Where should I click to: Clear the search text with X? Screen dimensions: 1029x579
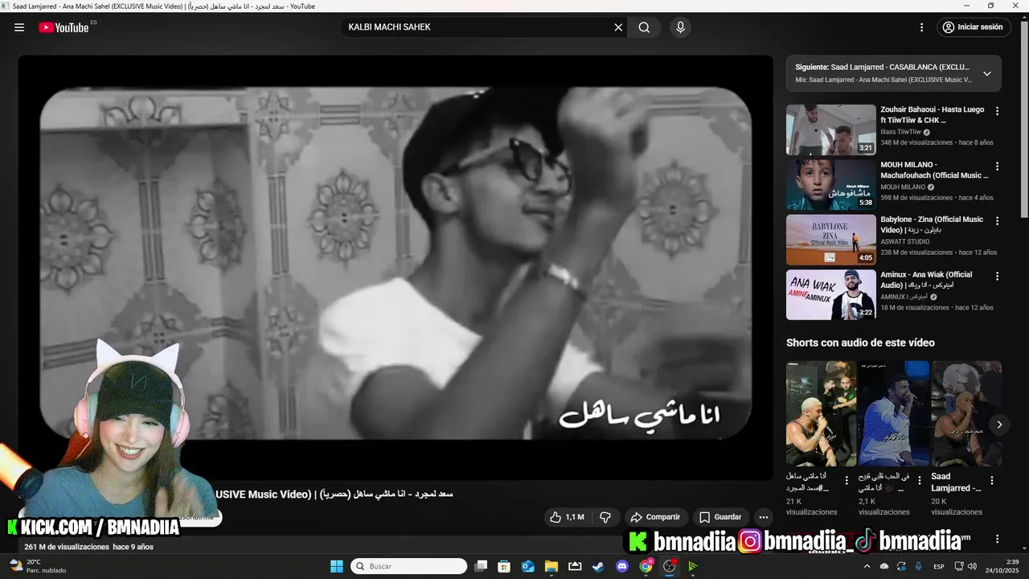point(618,27)
